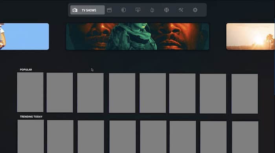
Task: Select the TV Shows tab
Action: pos(87,10)
